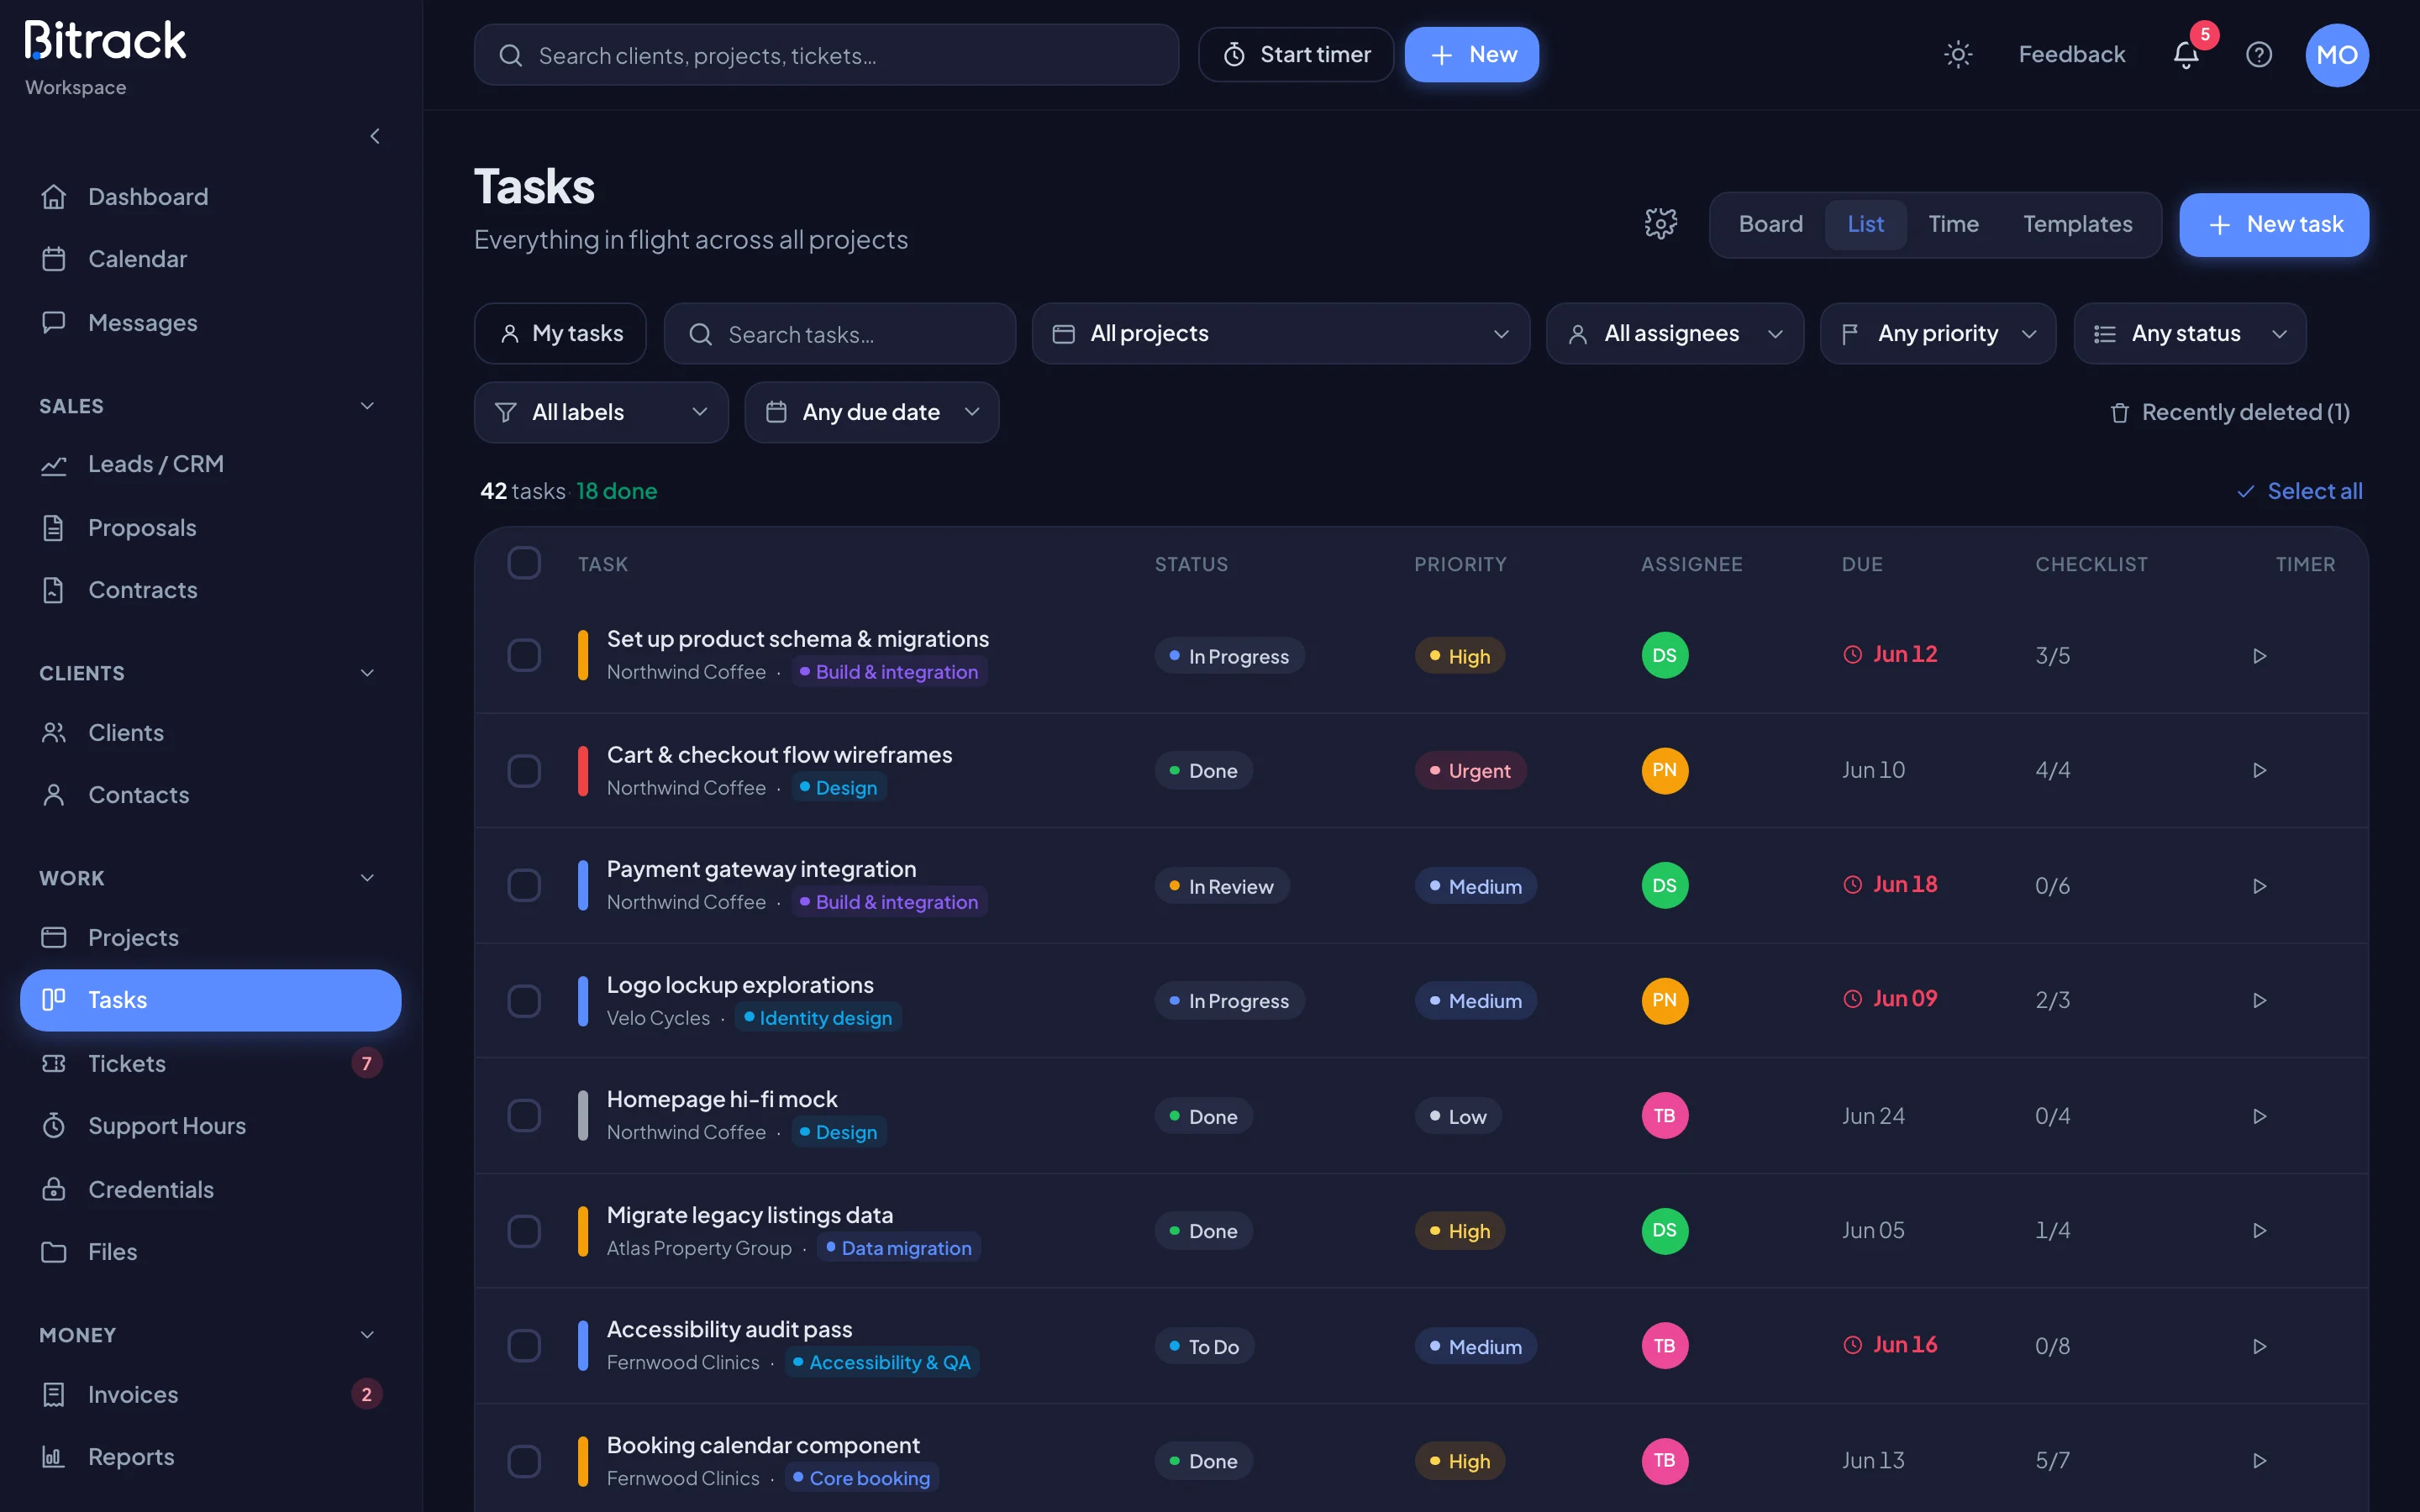Collapse the SALES sidebar section
2420x1512 pixels.
[367, 406]
